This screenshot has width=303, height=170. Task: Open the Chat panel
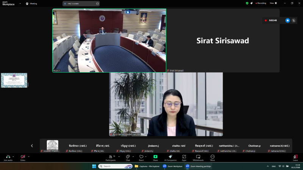click(128, 157)
